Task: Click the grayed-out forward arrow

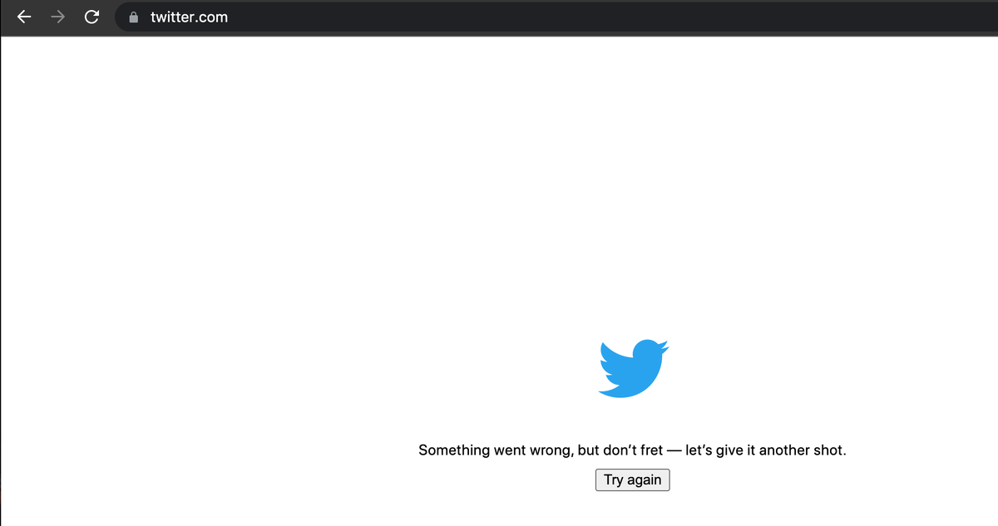Action: click(58, 17)
